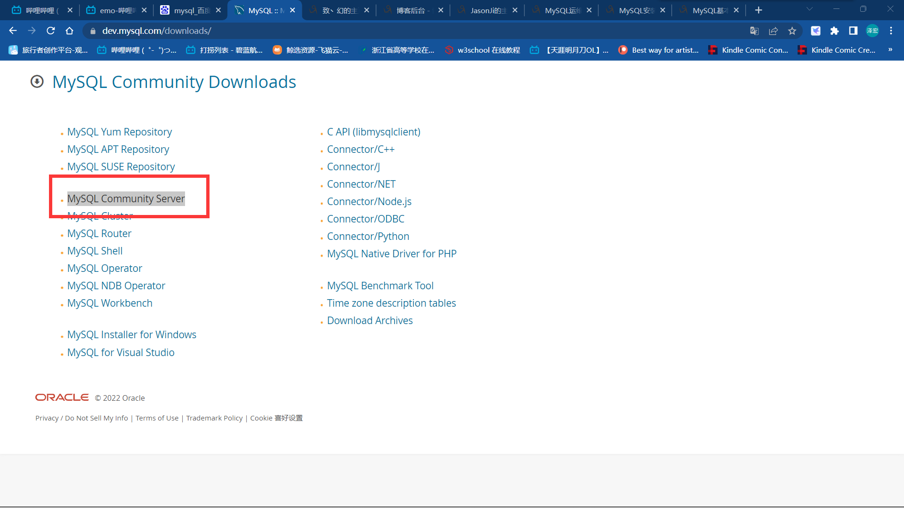This screenshot has width=904, height=508.
Task: Open the w3school 在线教程 bookmark
Action: [x=483, y=50]
